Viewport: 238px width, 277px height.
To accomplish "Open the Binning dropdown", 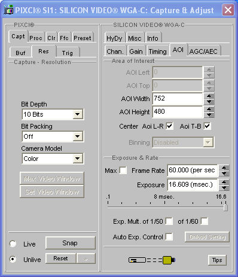I will (x=208, y=142).
